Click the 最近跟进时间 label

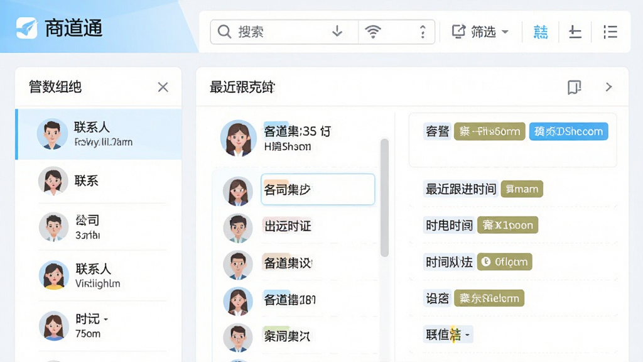(x=461, y=189)
